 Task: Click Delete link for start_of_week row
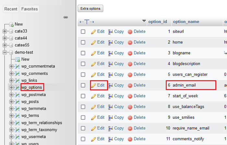[x=139, y=96]
